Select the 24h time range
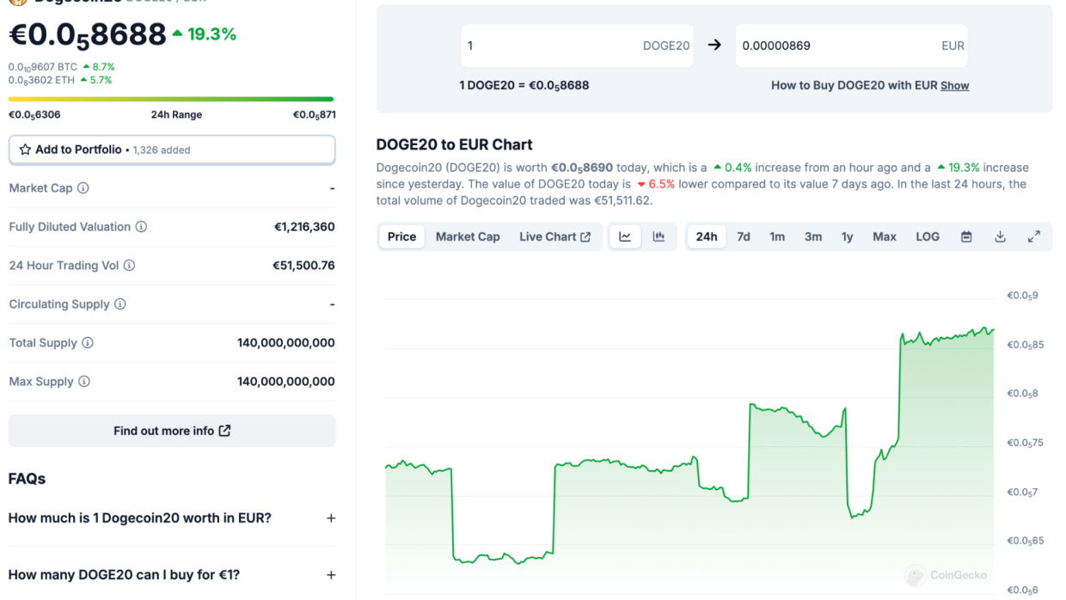The image size is (1066, 600). coord(707,236)
